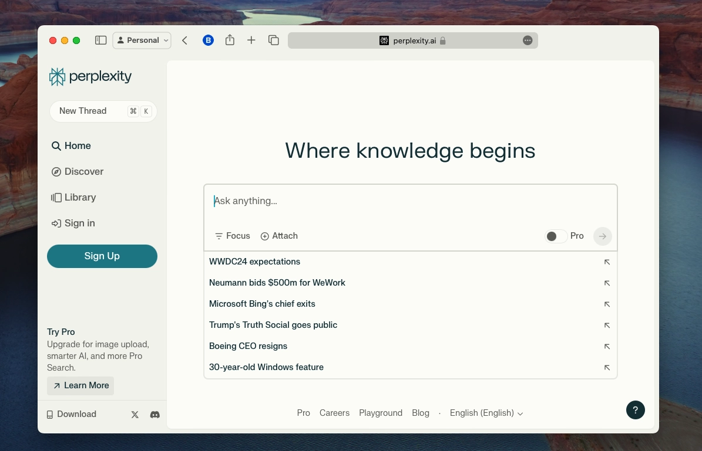Open the Pro footer link
The width and height of the screenshot is (702, 451).
click(x=304, y=413)
